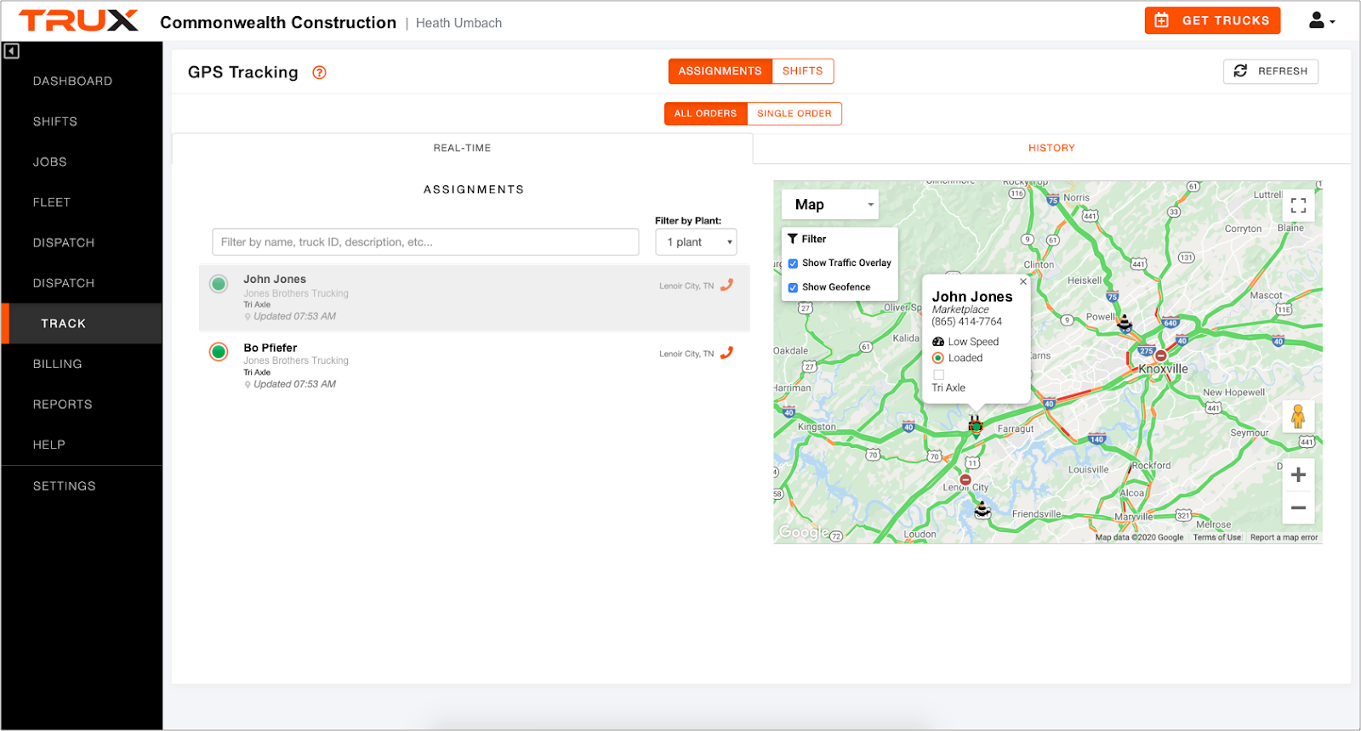The width and height of the screenshot is (1361, 731).
Task: Open the Filter by Plant dropdown
Action: pos(696,242)
